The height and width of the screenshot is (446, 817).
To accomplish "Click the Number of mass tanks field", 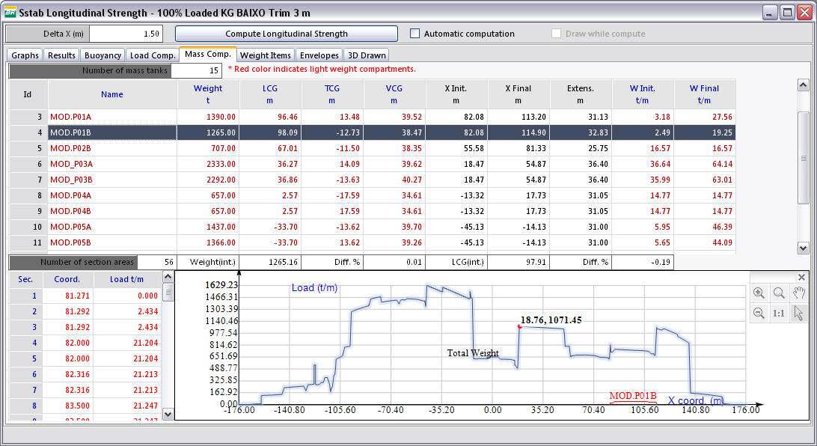I will click(x=197, y=70).
